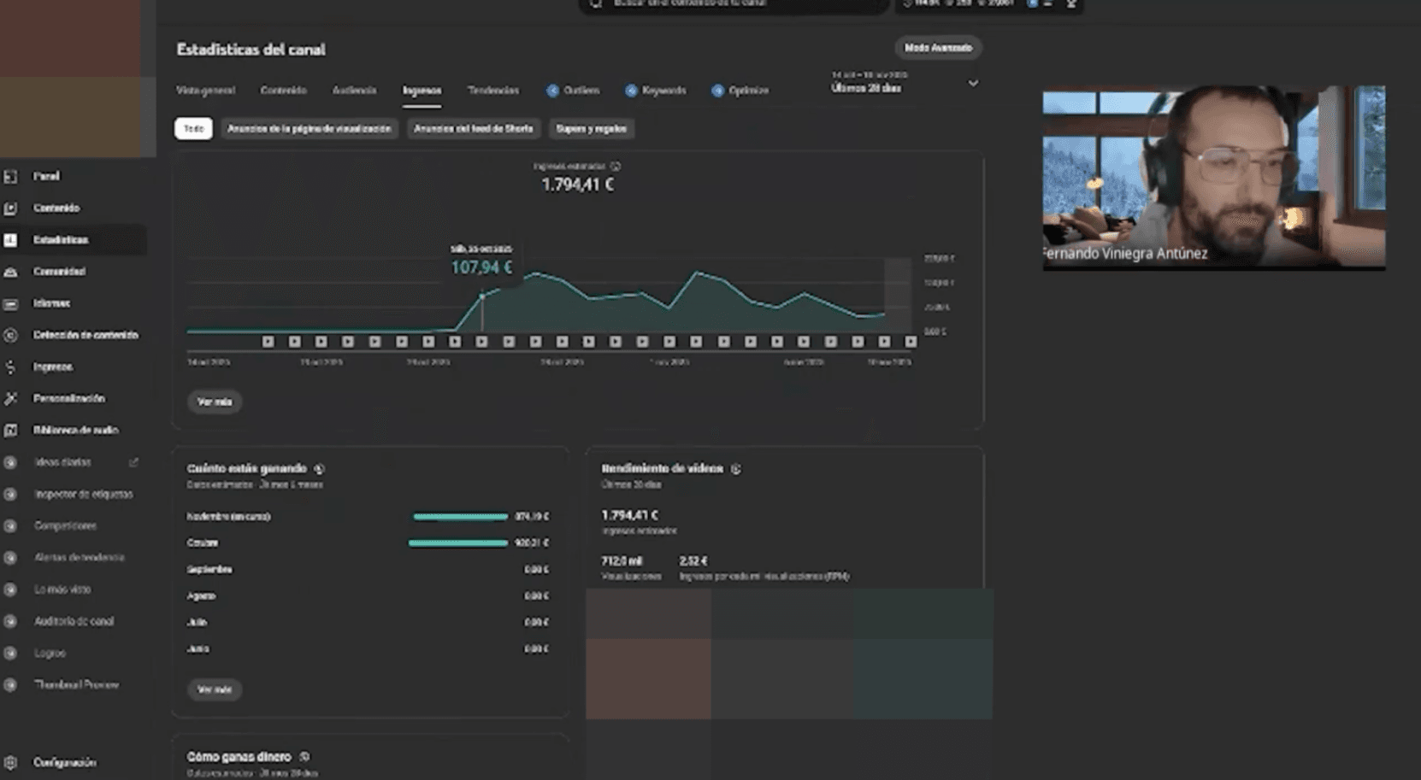This screenshot has width=1421, height=780.
Task: Click the first video marker on chart timeline
Action: [x=268, y=342]
